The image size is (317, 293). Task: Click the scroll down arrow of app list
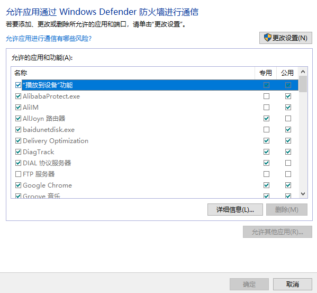tap(303, 194)
